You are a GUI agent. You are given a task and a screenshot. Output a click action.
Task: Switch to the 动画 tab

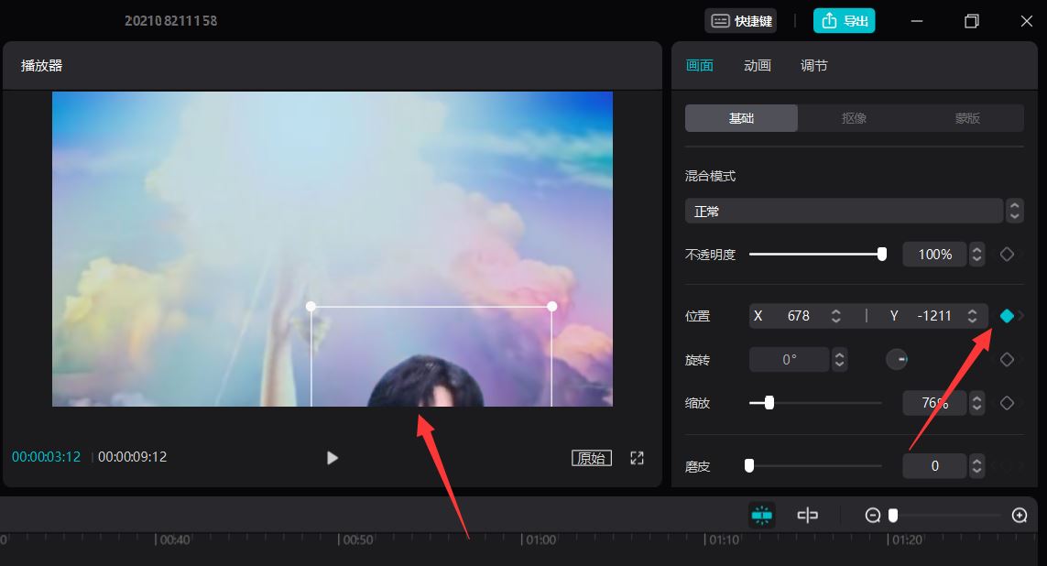point(758,65)
